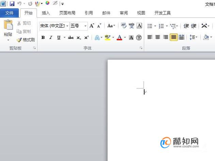Open the font size dropdown 五号
215x161 pixels.
(85, 26)
